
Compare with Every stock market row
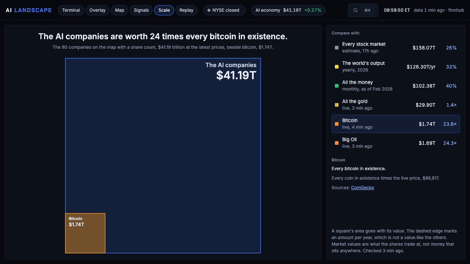pyautogui.click(x=396, y=48)
